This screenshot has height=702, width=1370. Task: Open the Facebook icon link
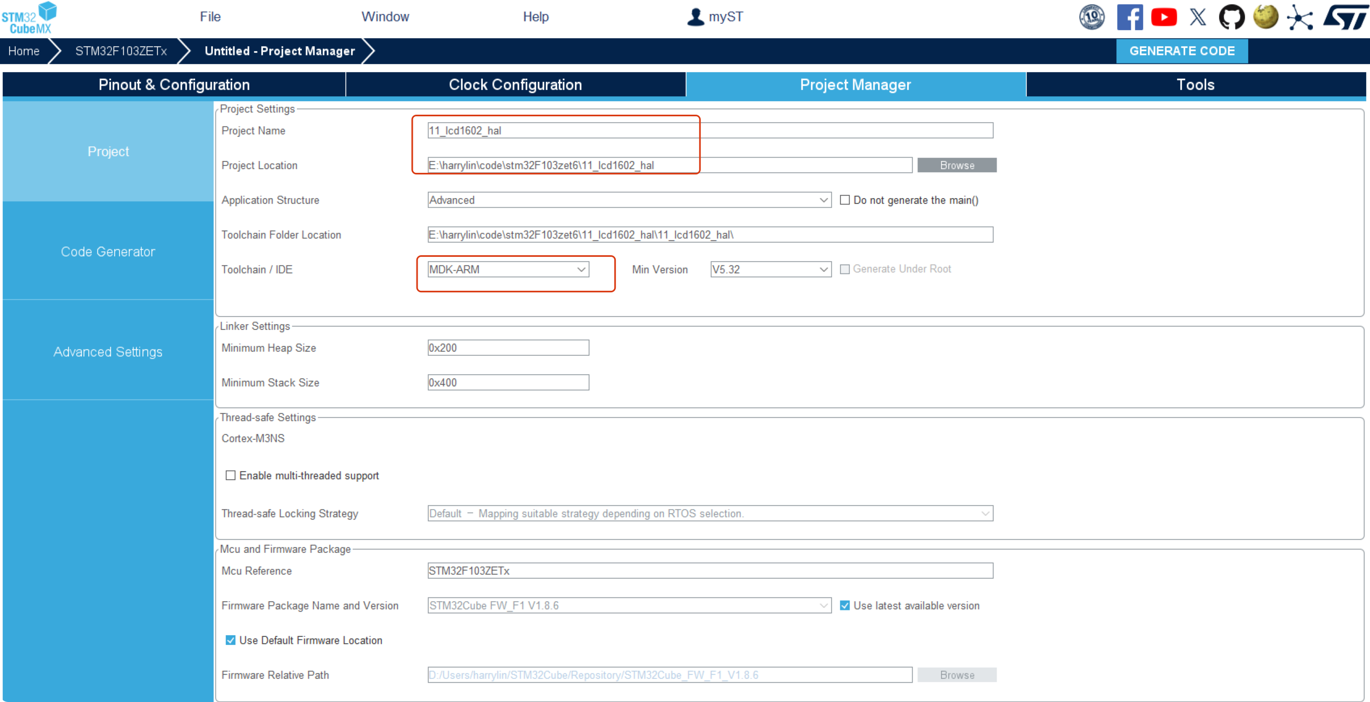(x=1129, y=17)
